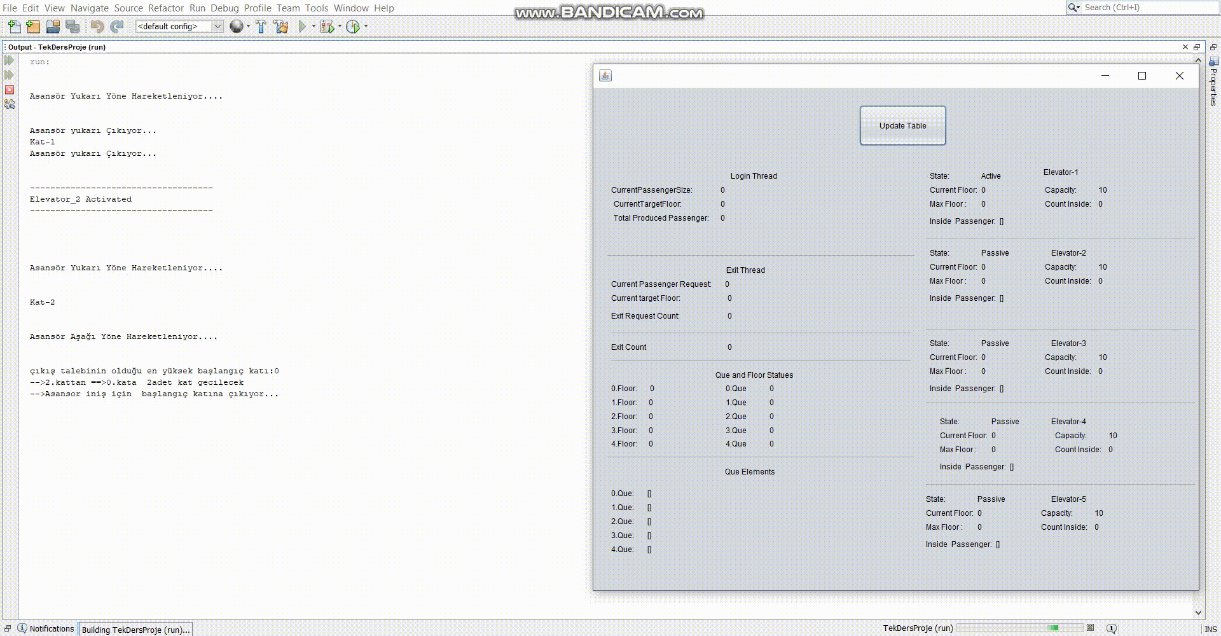1221x636 pixels.
Task: Maximize the elevator simulation window
Action: tap(1142, 76)
